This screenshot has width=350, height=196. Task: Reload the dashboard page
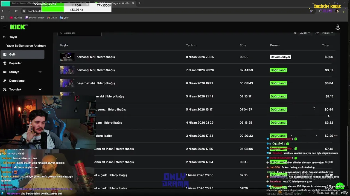tap(16, 11)
